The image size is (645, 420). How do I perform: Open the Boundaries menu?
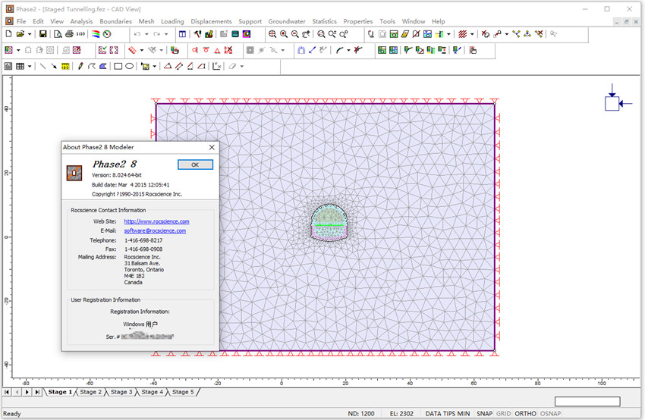pyautogui.click(x=115, y=21)
